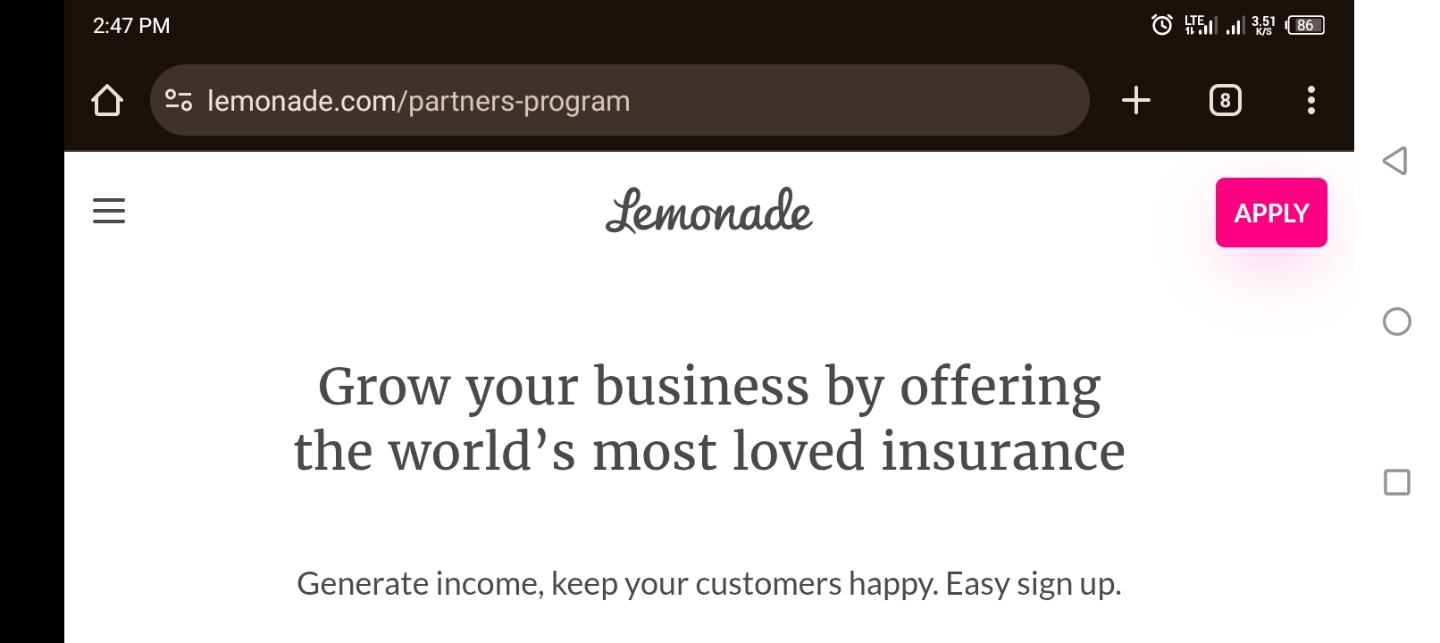Open the tab switcher showing 8 tabs
Image resolution: width=1440 pixels, height=643 pixels.
tap(1225, 100)
